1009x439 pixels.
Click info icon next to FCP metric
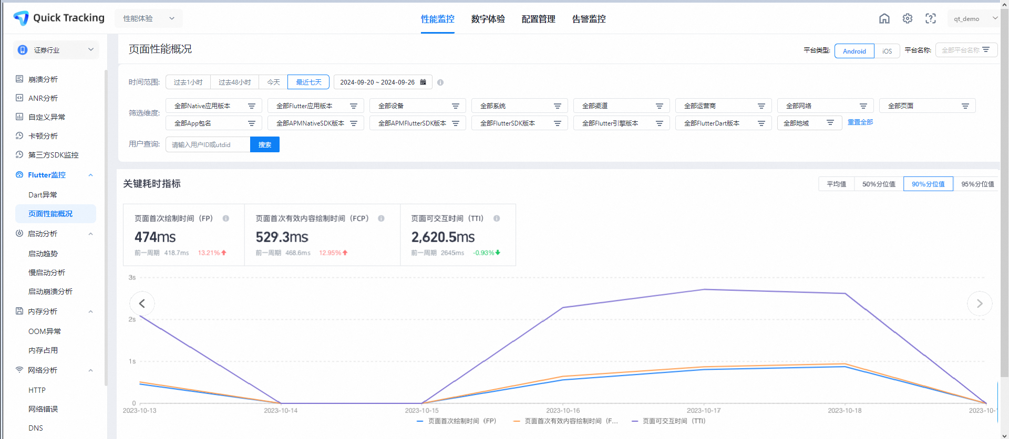click(x=382, y=218)
